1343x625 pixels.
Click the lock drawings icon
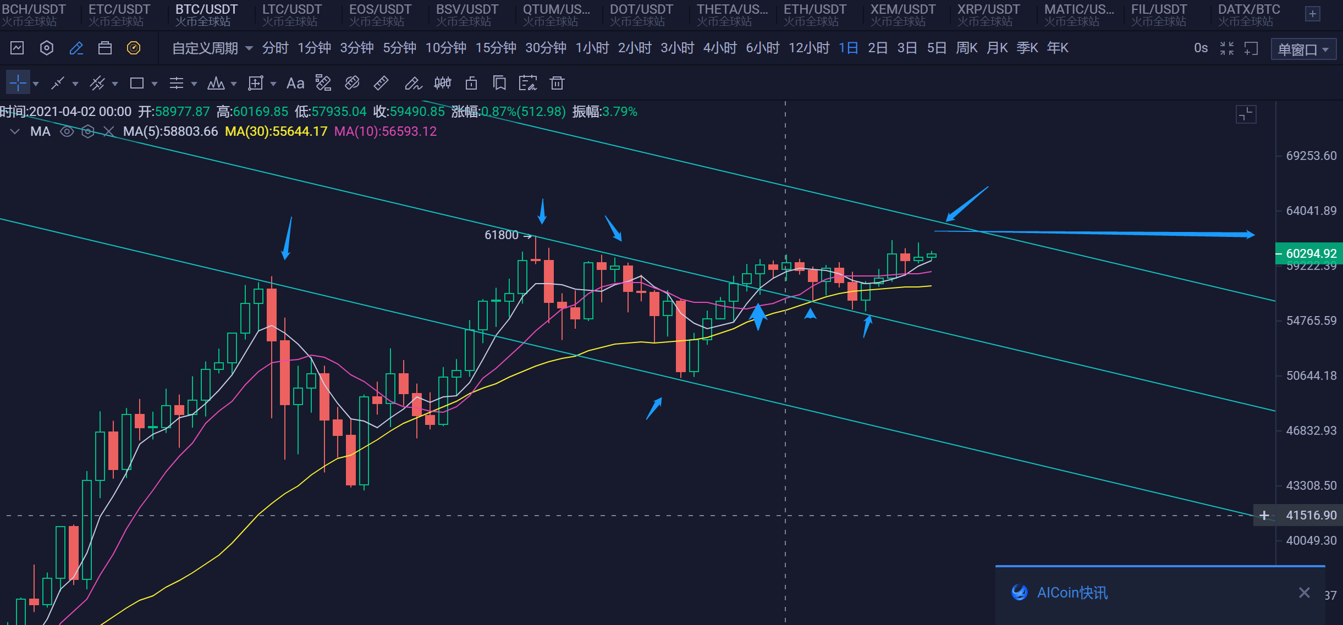pos(471,84)
